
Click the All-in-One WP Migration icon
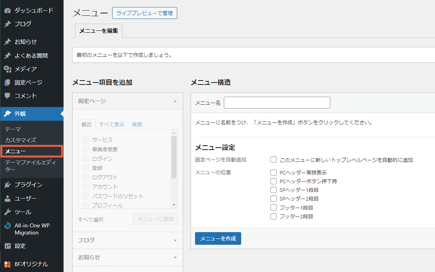tap(7, 226)
